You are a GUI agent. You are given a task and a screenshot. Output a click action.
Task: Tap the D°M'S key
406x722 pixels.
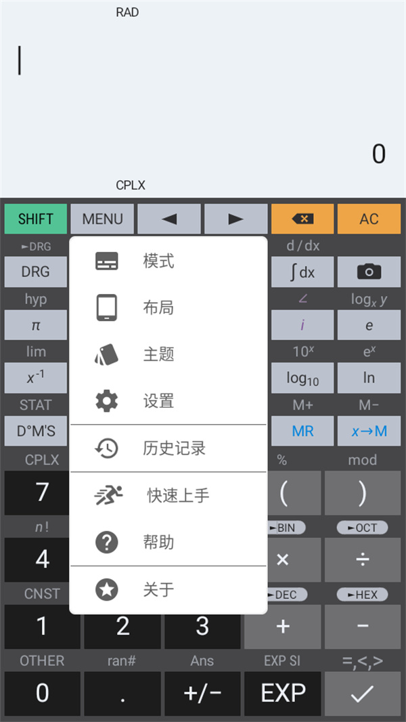click(x=35, y=431)
